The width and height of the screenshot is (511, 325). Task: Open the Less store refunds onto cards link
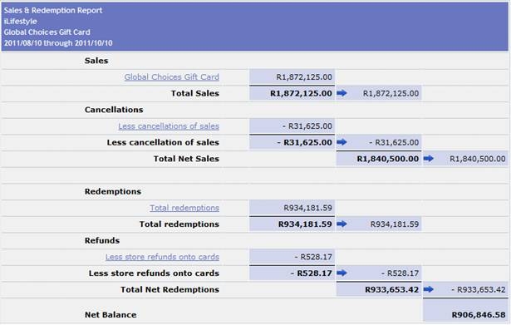click(162, 257)
